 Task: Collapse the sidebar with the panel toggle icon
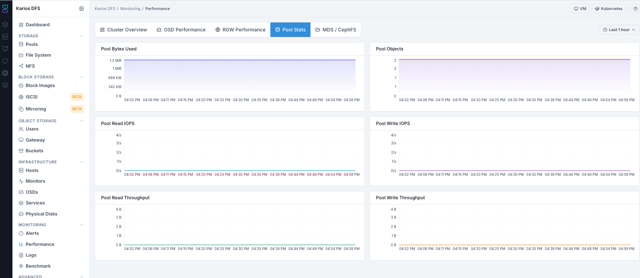click(82, 9)
